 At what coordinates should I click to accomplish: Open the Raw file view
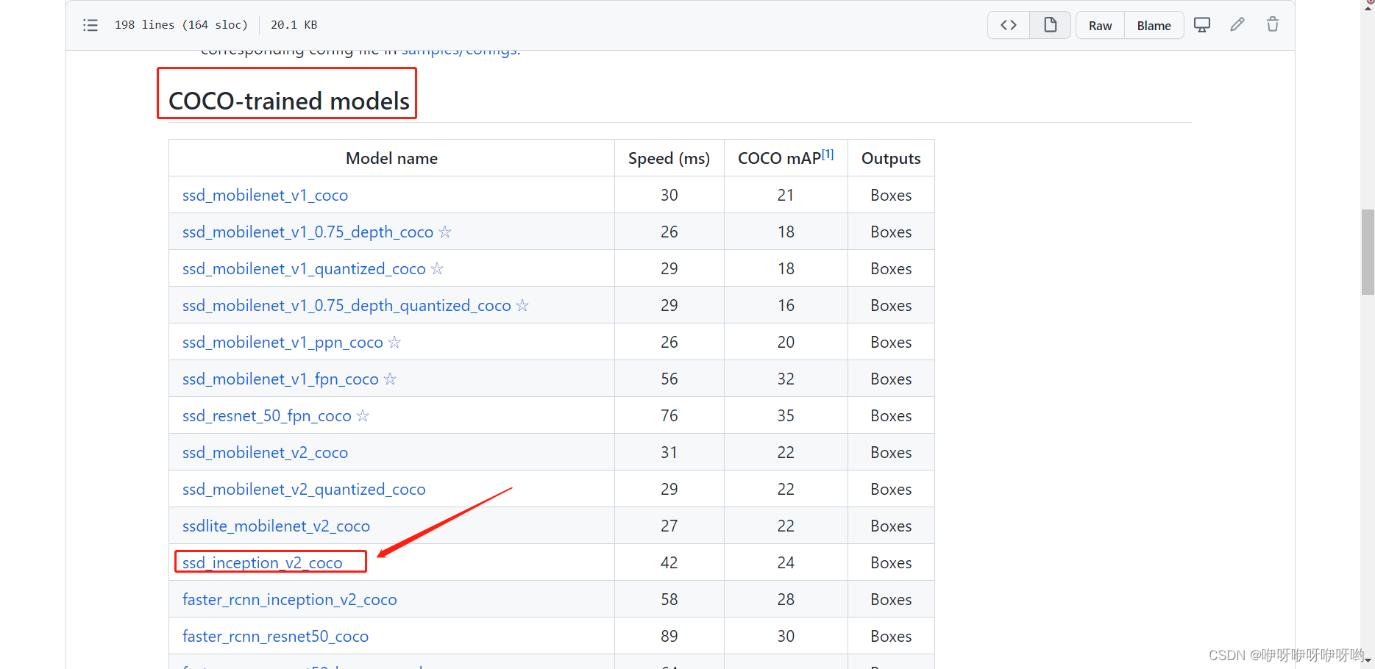(x=1100, y=26)
